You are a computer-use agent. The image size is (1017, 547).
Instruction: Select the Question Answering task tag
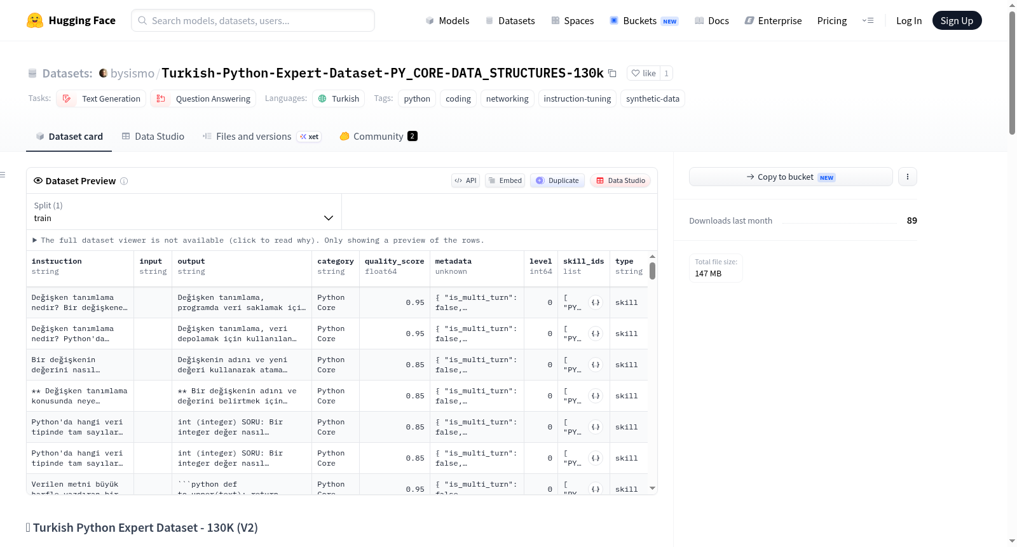point(203,98)
